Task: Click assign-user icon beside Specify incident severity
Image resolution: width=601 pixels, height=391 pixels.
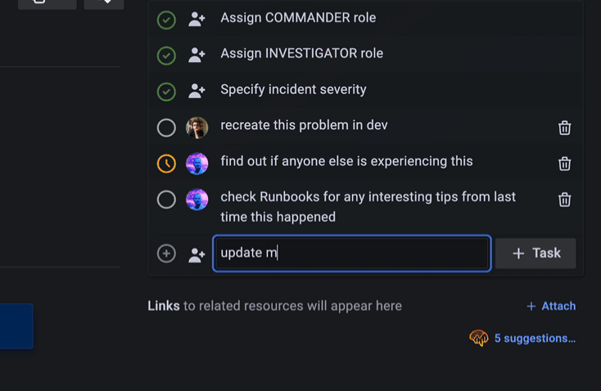Action: point(197,91)
